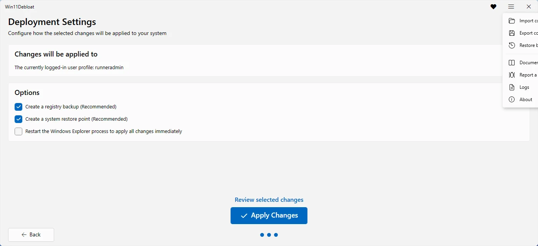This screenshot has width=538, height=246.
Task: Click the first page indicator dot
Action: (x=262, y=235)
